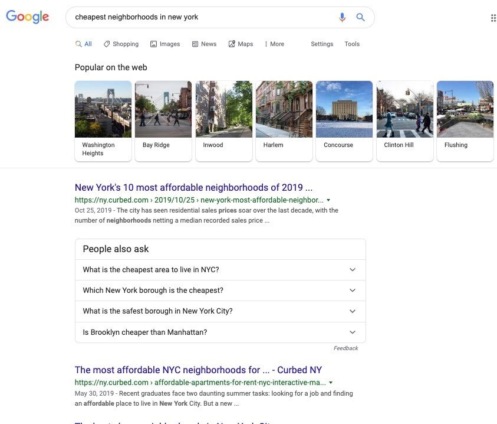The height and width of the screenshot is (424, 497).
Task: Expand "What is the safest borough in New York City?"
Action: [x=220, y=311]
